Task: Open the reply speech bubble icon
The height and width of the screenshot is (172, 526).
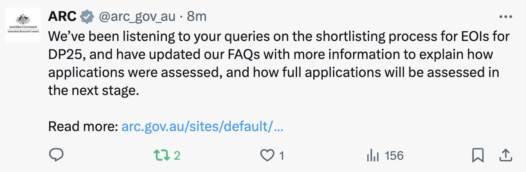Action: point(55,155)
